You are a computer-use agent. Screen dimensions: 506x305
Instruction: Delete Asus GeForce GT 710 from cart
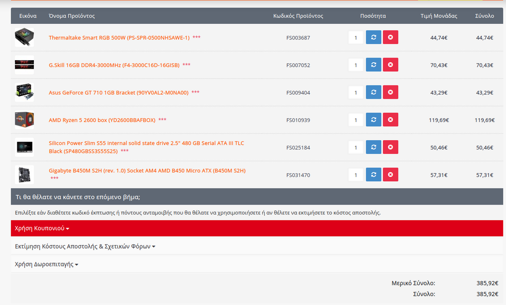pyautogui.click(x=390, y=92)
